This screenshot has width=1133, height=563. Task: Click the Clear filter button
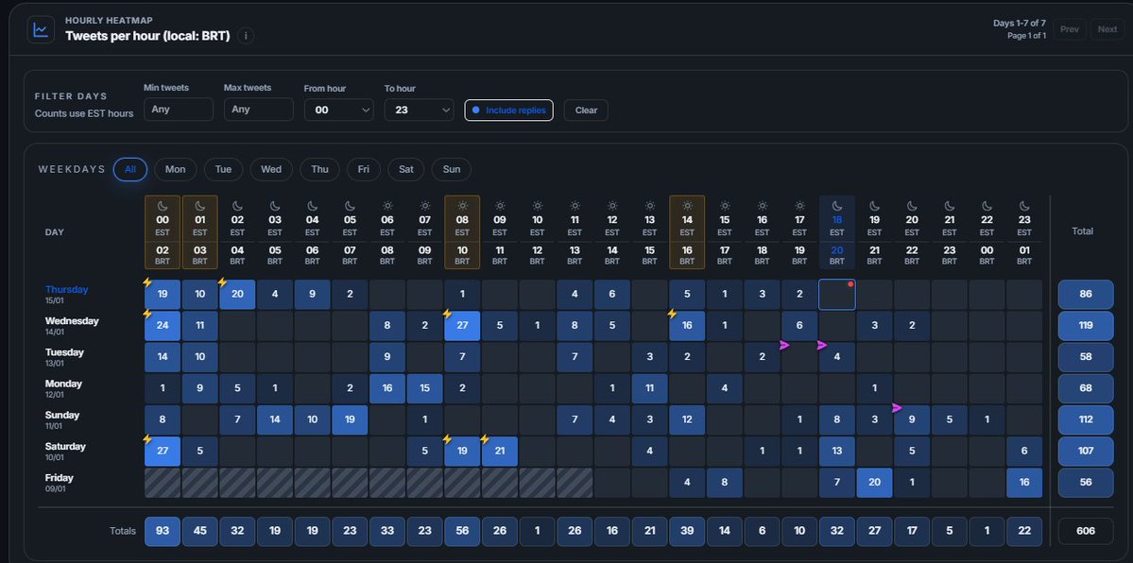click(x=585, y=110)
